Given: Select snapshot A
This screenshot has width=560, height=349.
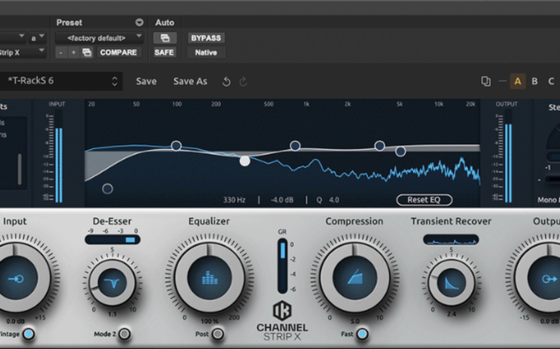Looking at the screenshot, I should point(518,81).
